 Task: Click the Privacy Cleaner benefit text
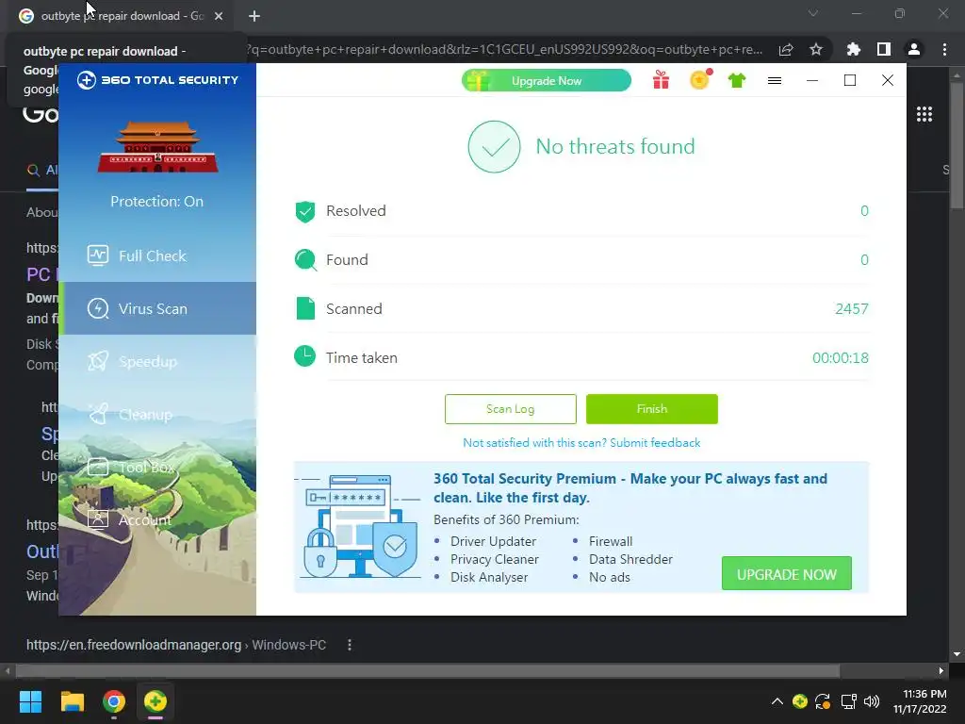[x=494, y=559]
